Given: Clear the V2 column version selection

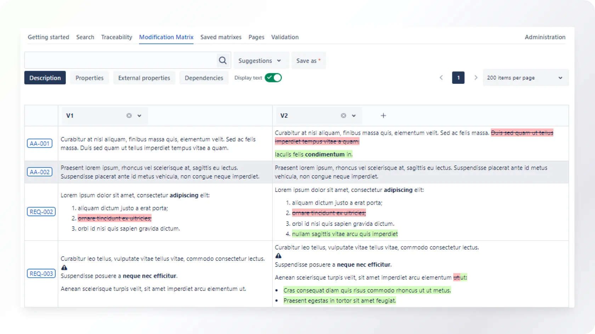Looking at the screenshot, I should click(343, 116).
